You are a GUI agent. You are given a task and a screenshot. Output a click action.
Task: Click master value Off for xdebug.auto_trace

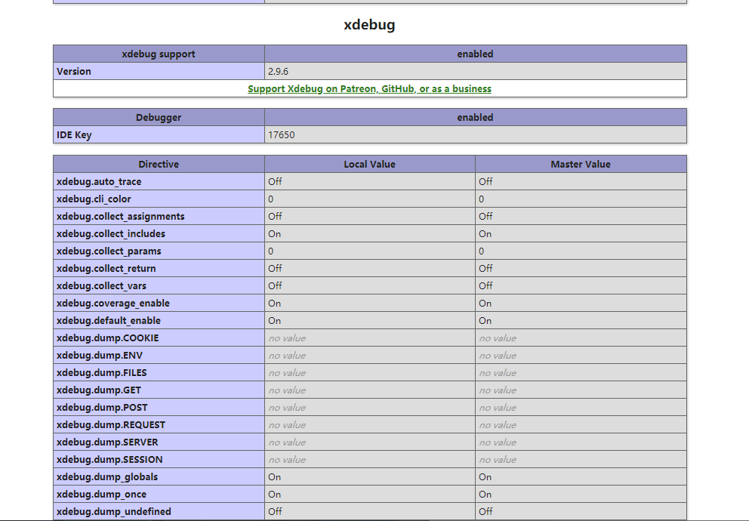tap(485, 182)
